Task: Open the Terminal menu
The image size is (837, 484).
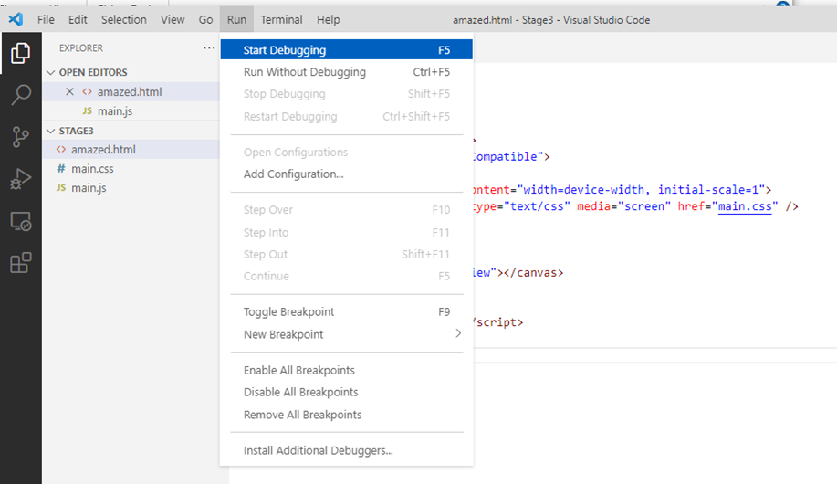Action: tap(281, 20)
